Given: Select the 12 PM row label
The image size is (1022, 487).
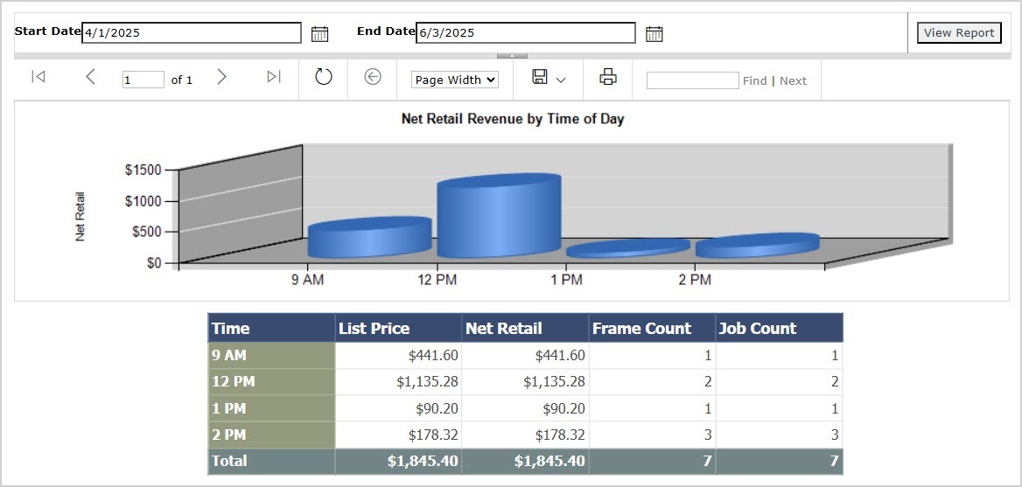Looking at the screenshot, I should coord(271,382).
